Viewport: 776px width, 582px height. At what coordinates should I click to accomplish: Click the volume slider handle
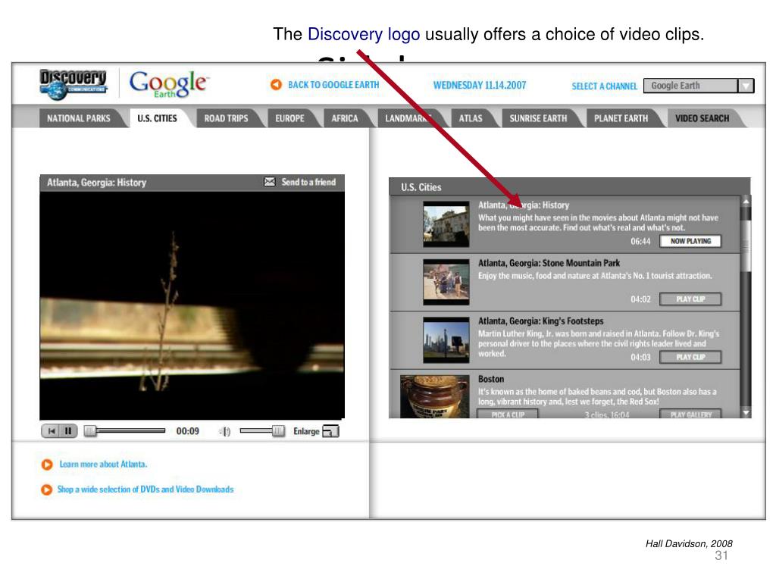click(279, 431)
